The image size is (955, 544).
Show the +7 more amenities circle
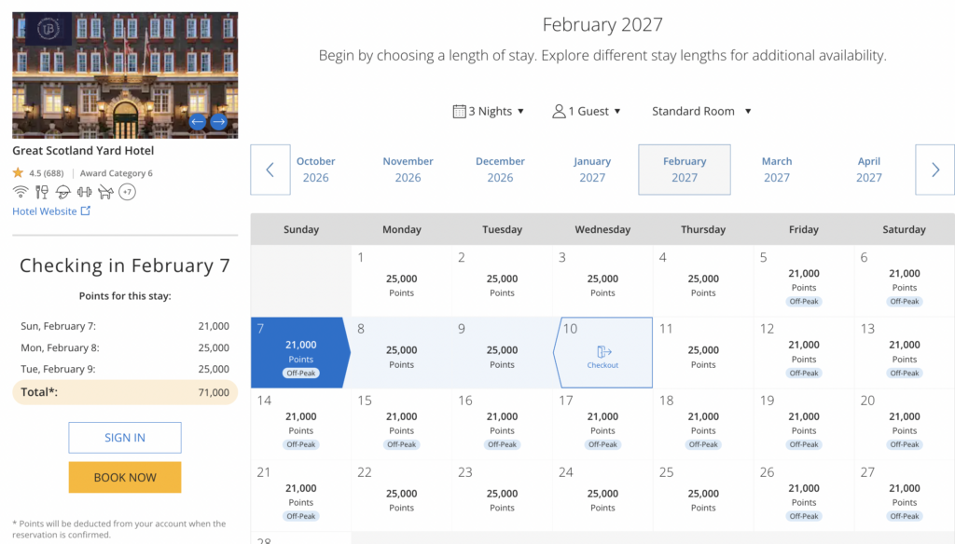128,192
